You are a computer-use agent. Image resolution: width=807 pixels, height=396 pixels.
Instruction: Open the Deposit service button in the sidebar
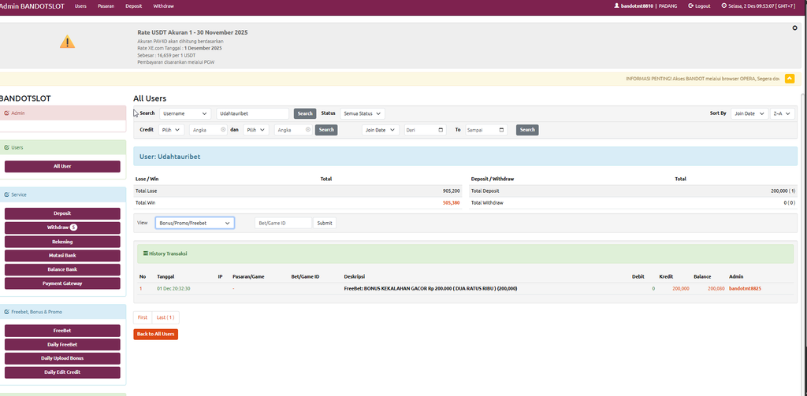pyautogui.click(x=62, y=213)
